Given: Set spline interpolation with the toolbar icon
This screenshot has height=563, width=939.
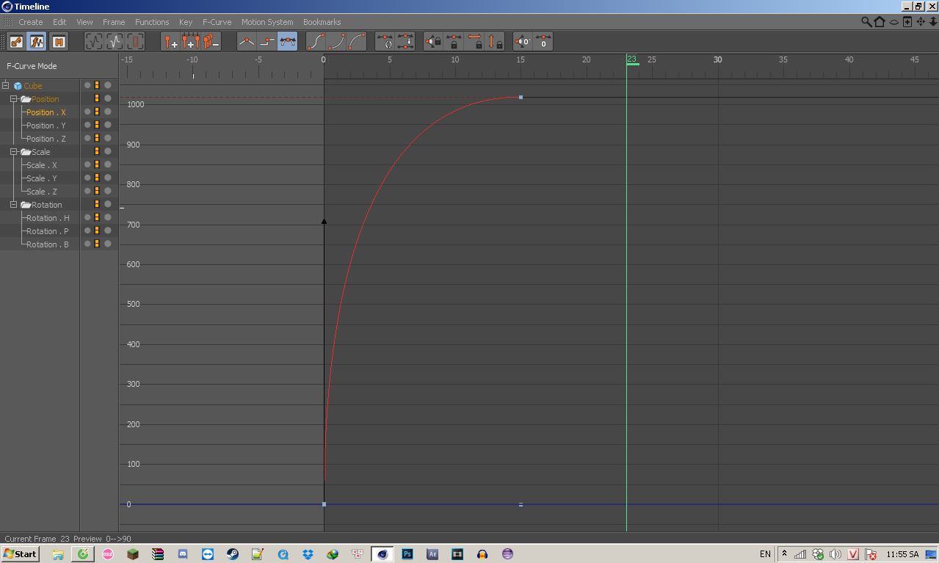Looking at the screenshot, I should coord(288,42).
